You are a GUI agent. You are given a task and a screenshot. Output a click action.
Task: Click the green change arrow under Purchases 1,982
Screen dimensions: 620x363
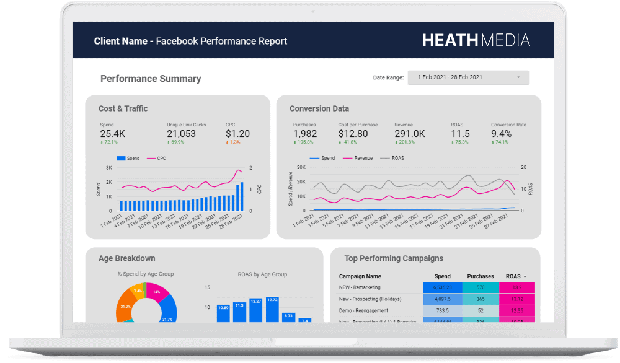[x=295, y=142]
